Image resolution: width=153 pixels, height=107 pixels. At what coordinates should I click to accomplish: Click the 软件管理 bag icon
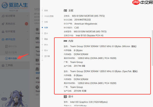(x=3, y=32)
